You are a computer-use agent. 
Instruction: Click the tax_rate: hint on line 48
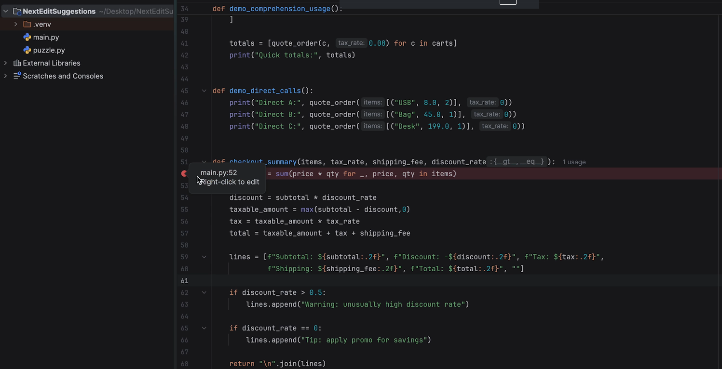(495, 126)
